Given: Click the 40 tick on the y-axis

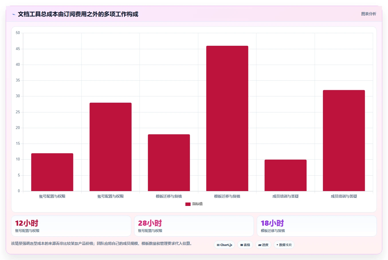Looking at the screenshot, I should 18,65.
